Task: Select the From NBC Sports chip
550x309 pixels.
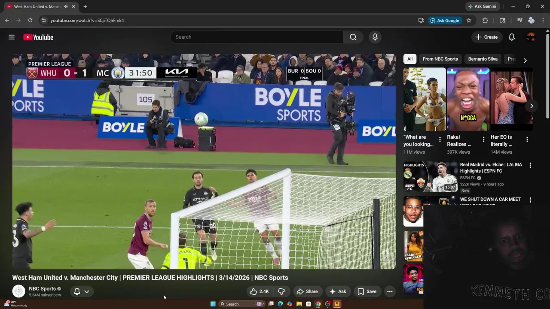Action: tap(440, 59)
